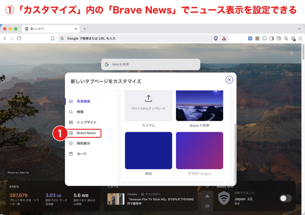Screen dimensions: 305x215
Task: Click the Brave Rewards triangle card tab
Action: (x=207, y=196)
